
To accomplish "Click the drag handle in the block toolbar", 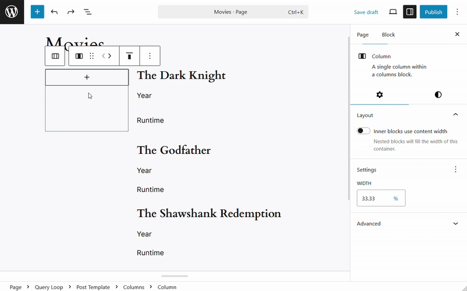I will click(92, 56).
